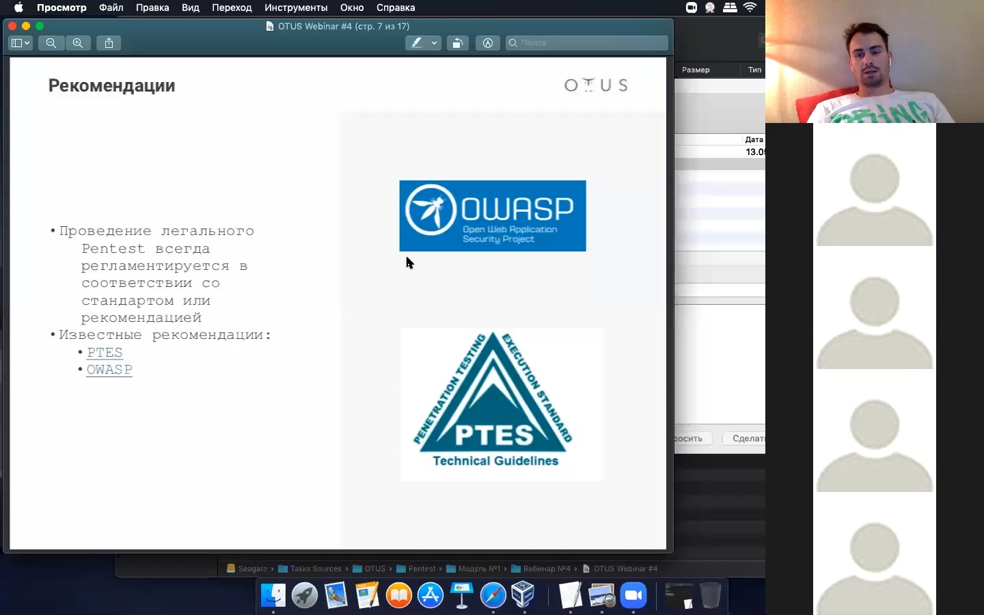
Task: Click the keyboard-like status icon in menu bar
Action: click(730, 8)
